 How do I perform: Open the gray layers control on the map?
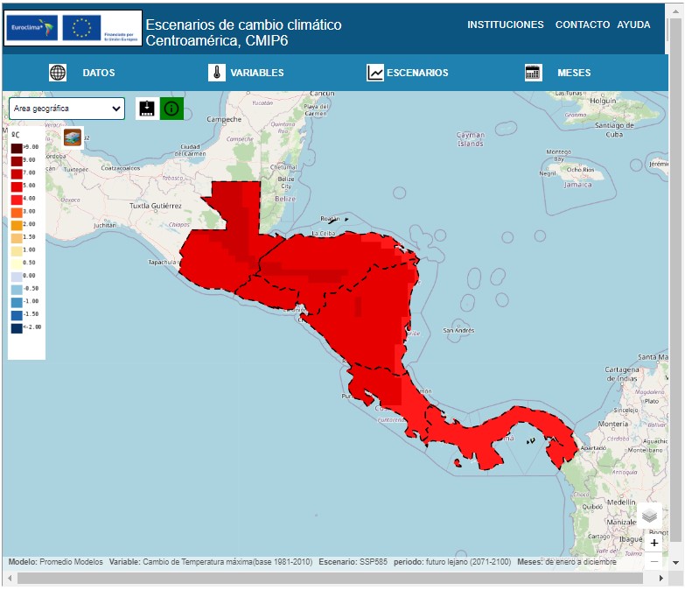[x=649, y=516]
